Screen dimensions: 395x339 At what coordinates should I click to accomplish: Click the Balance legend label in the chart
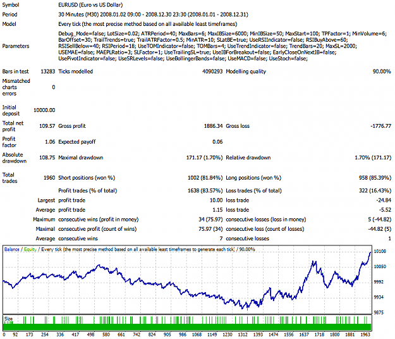(x=12, y=250)
